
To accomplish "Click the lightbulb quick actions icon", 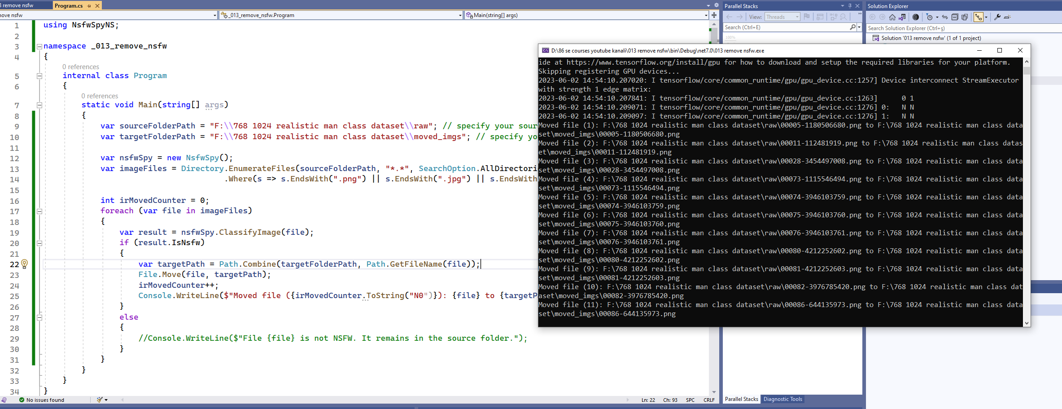I will point(25,264).
